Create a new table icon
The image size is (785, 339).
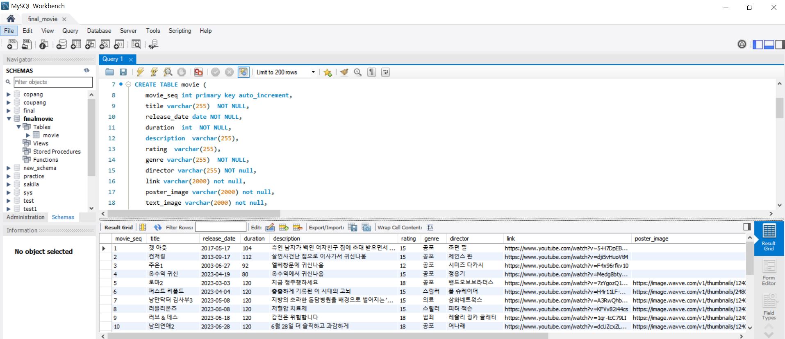click(76, 44)
